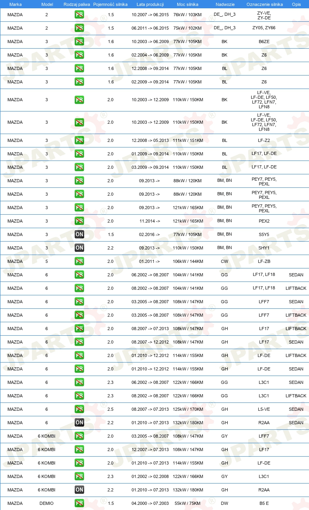Screen dimensions: 309x510
Task: Click petrol icon in the DEMIO row
Action: (79, 503)
